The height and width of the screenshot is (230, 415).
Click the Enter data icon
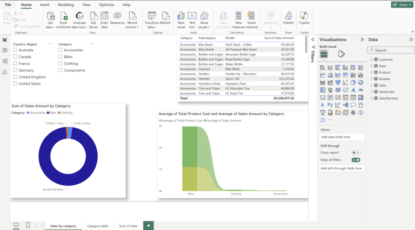pyautogui.click(x=104, y=16)
